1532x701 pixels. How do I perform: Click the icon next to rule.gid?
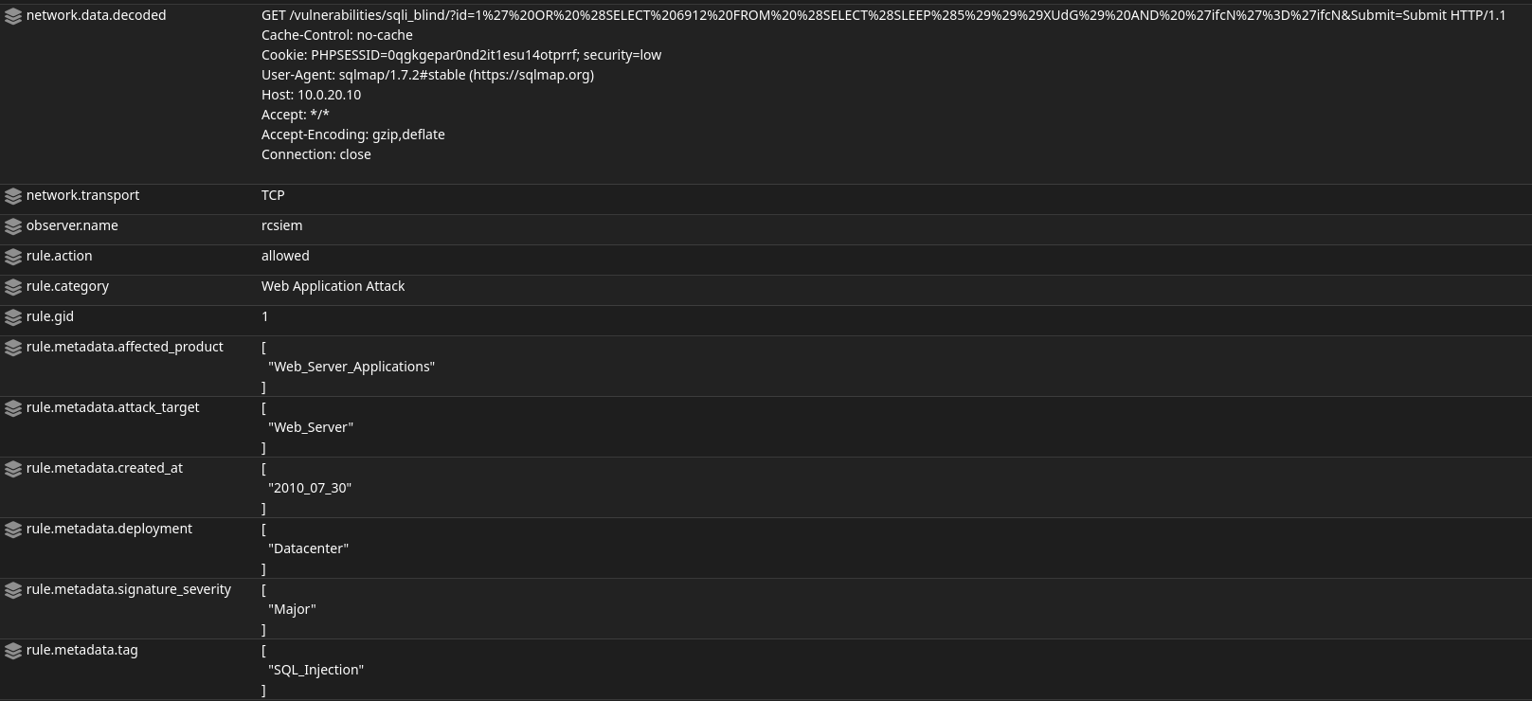[x=13, y=317]
